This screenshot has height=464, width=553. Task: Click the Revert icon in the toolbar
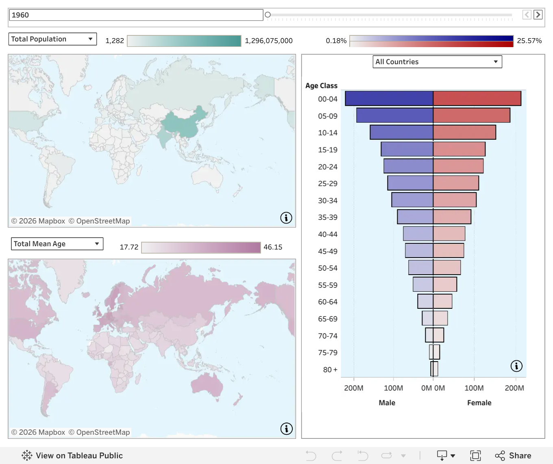(x=363, y=455)
